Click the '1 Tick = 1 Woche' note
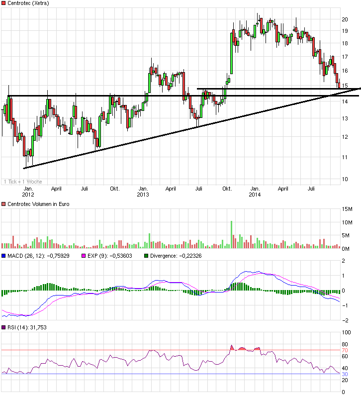Screen dimensions: 361x396 pos(23,182)
